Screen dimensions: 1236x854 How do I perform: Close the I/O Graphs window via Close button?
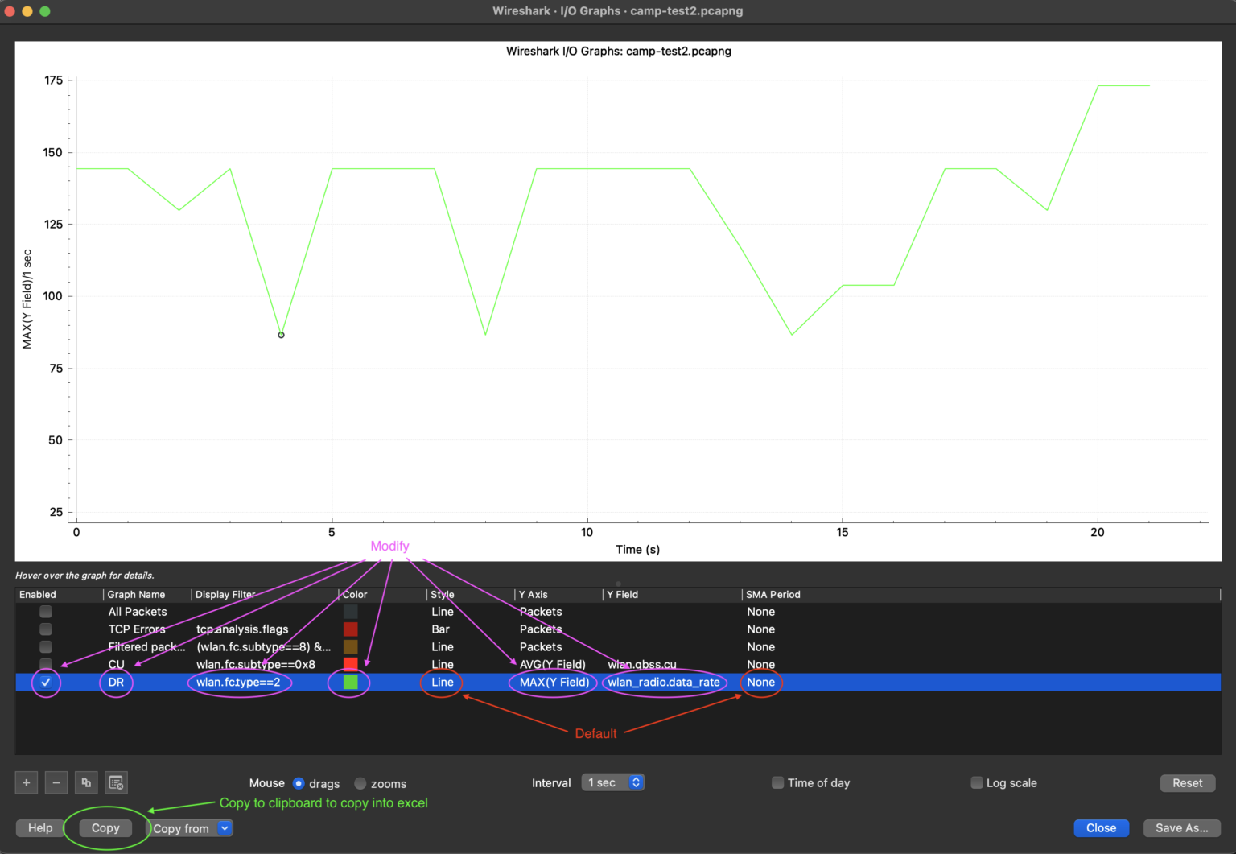pyautogui.click(x=1101, y=827)
